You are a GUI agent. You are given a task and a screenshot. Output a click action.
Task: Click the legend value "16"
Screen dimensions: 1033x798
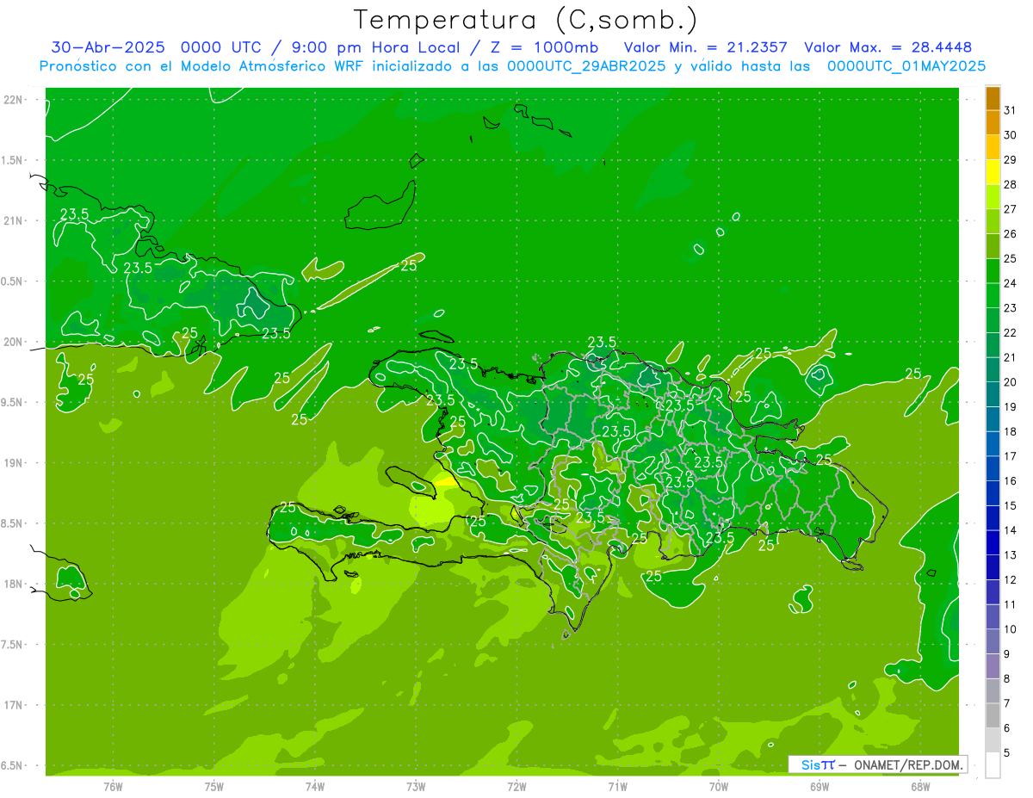(x=1010, y=481)
